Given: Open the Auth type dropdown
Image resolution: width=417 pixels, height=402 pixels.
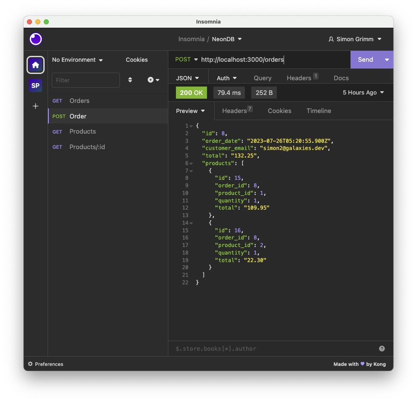Looking at the screenshot, I should [226, 78].
